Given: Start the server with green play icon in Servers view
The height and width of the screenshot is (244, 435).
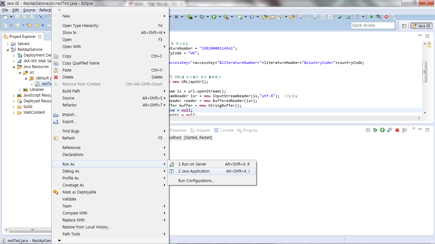Looking at the screenshot, I should coord(382,130).
